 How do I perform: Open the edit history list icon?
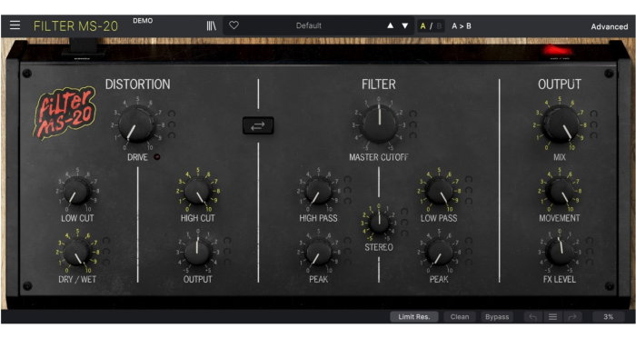[x=552, y=317]
